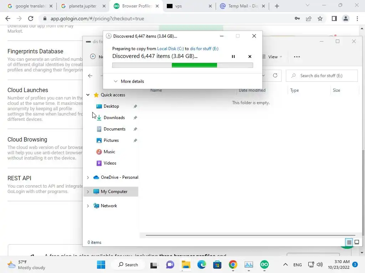Switch to large icons view layout

click(x=356, y=242)
